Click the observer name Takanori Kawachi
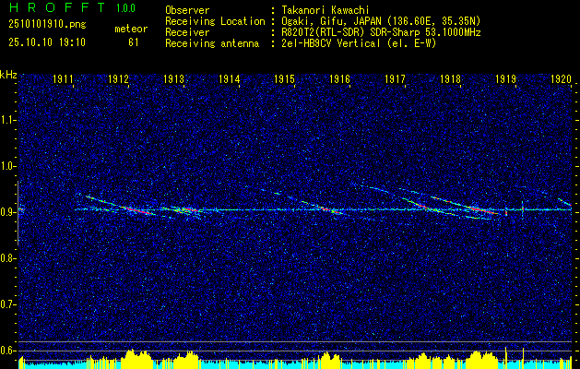 click(x=326, y=10)
